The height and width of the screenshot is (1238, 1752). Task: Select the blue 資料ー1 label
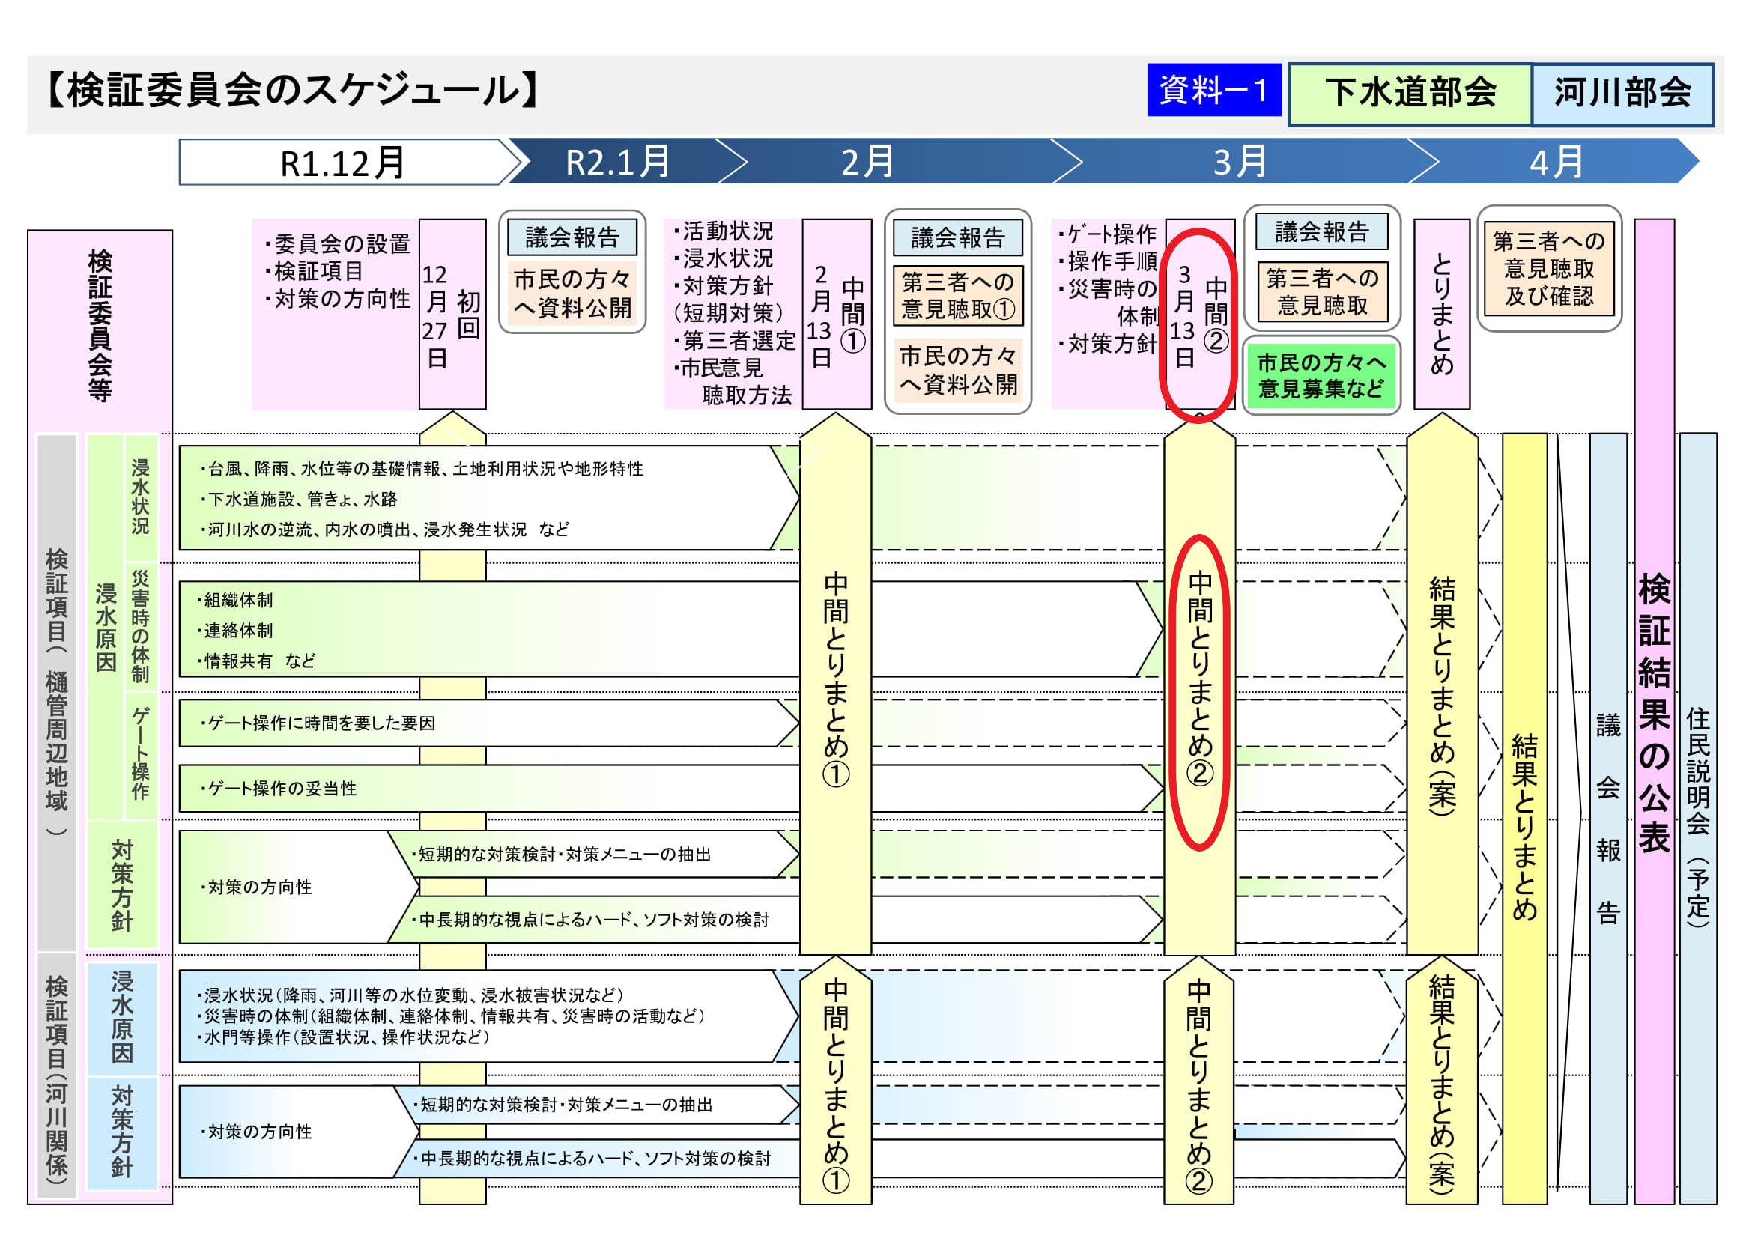pos(1214,90)
